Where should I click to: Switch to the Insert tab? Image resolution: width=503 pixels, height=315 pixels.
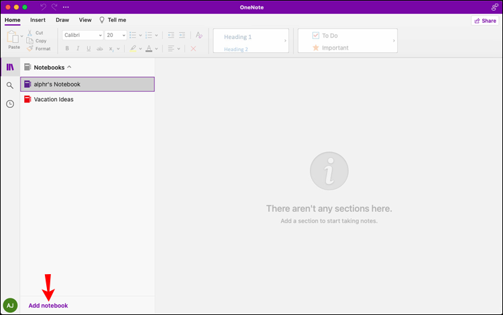[38, 20]
